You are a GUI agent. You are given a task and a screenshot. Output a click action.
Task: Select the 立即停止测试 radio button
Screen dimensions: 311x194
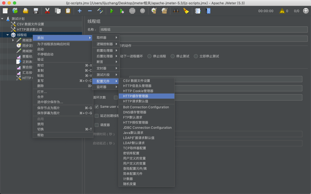pos(196,56)
